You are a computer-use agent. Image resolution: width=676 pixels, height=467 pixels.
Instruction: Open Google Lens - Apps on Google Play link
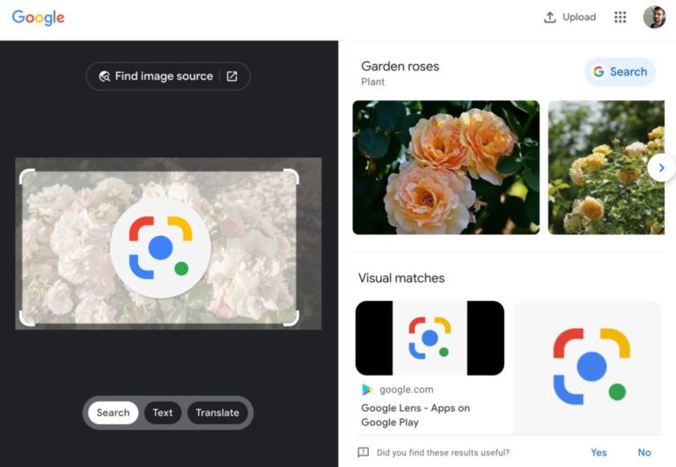pos(415,415)
